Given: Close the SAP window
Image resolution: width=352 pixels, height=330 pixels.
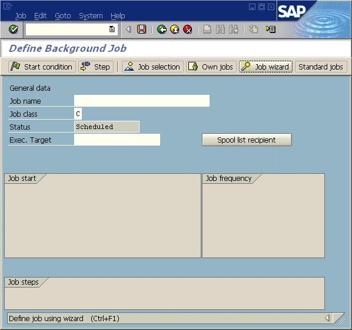Looking at the screenshot, I should (x=271, y=6).
